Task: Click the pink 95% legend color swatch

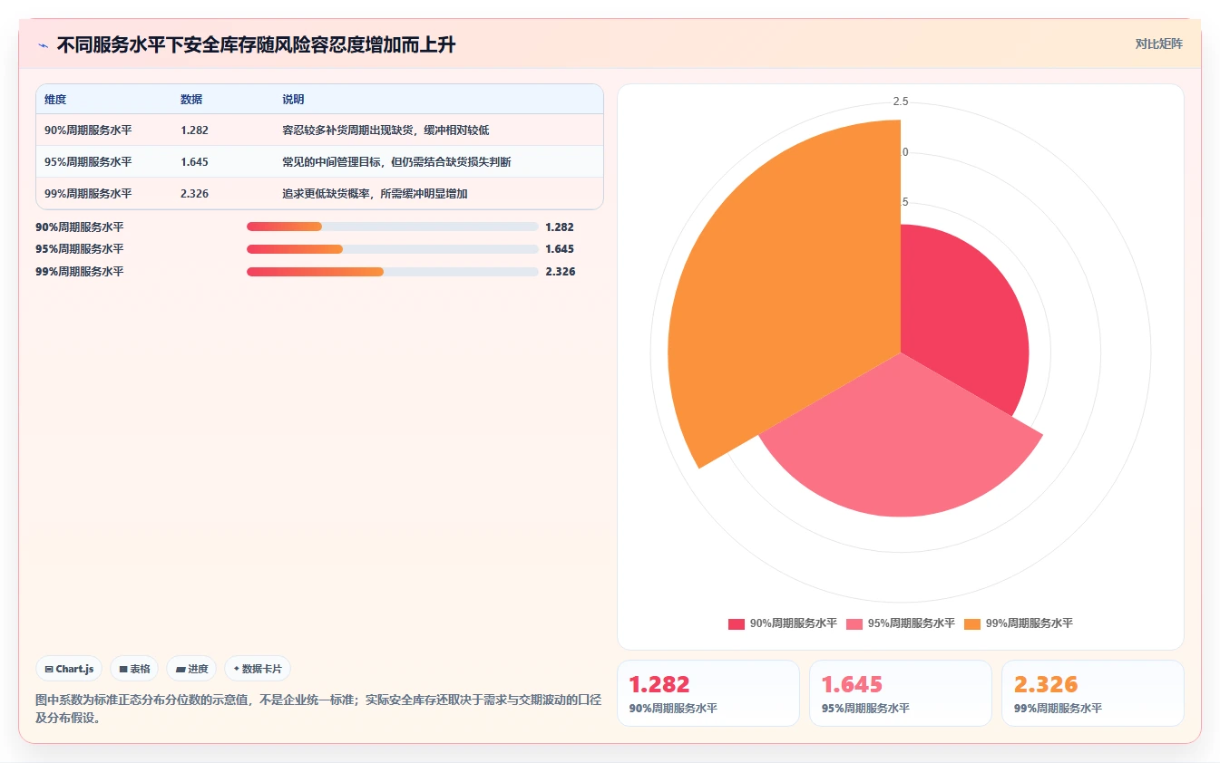Action: pos(854,623)
